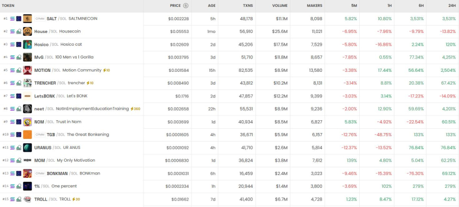Image resolution: width=459 pixels, height=207 pixels.
Task: Click the TRENCHER token logo
Action: [x=28, y=83]
